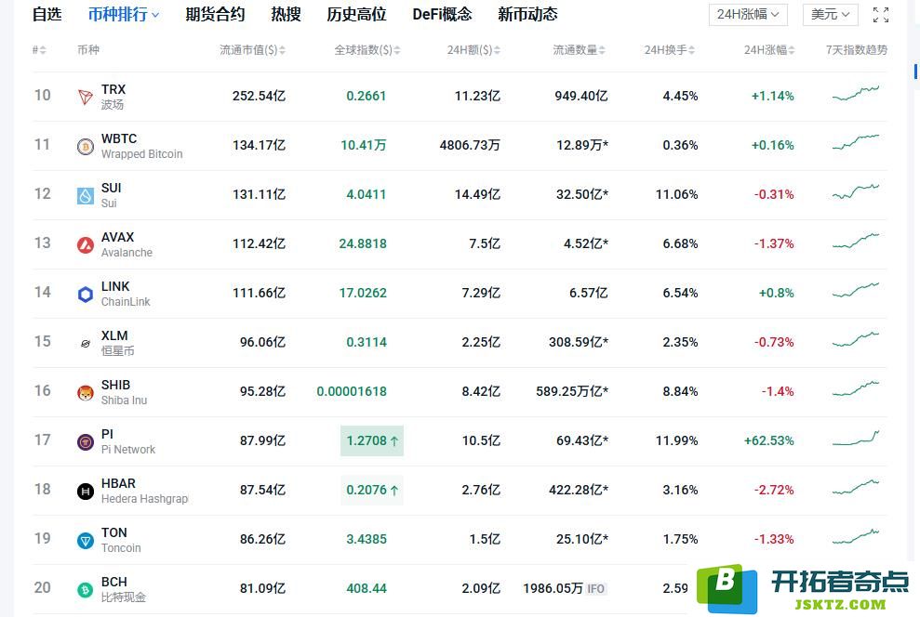Click the 7天指数趋势 column header
Screen dimensions: 920x617
click(856, 50)
